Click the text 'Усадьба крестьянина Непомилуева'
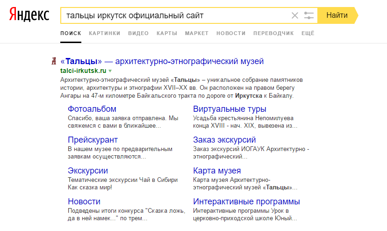 click(243, 118)
